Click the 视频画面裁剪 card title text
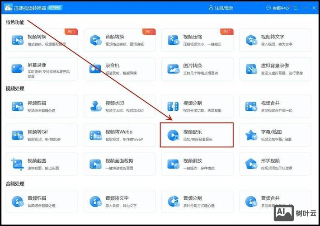Viewport: 320px width, 226px height. (x=119, y=160)
